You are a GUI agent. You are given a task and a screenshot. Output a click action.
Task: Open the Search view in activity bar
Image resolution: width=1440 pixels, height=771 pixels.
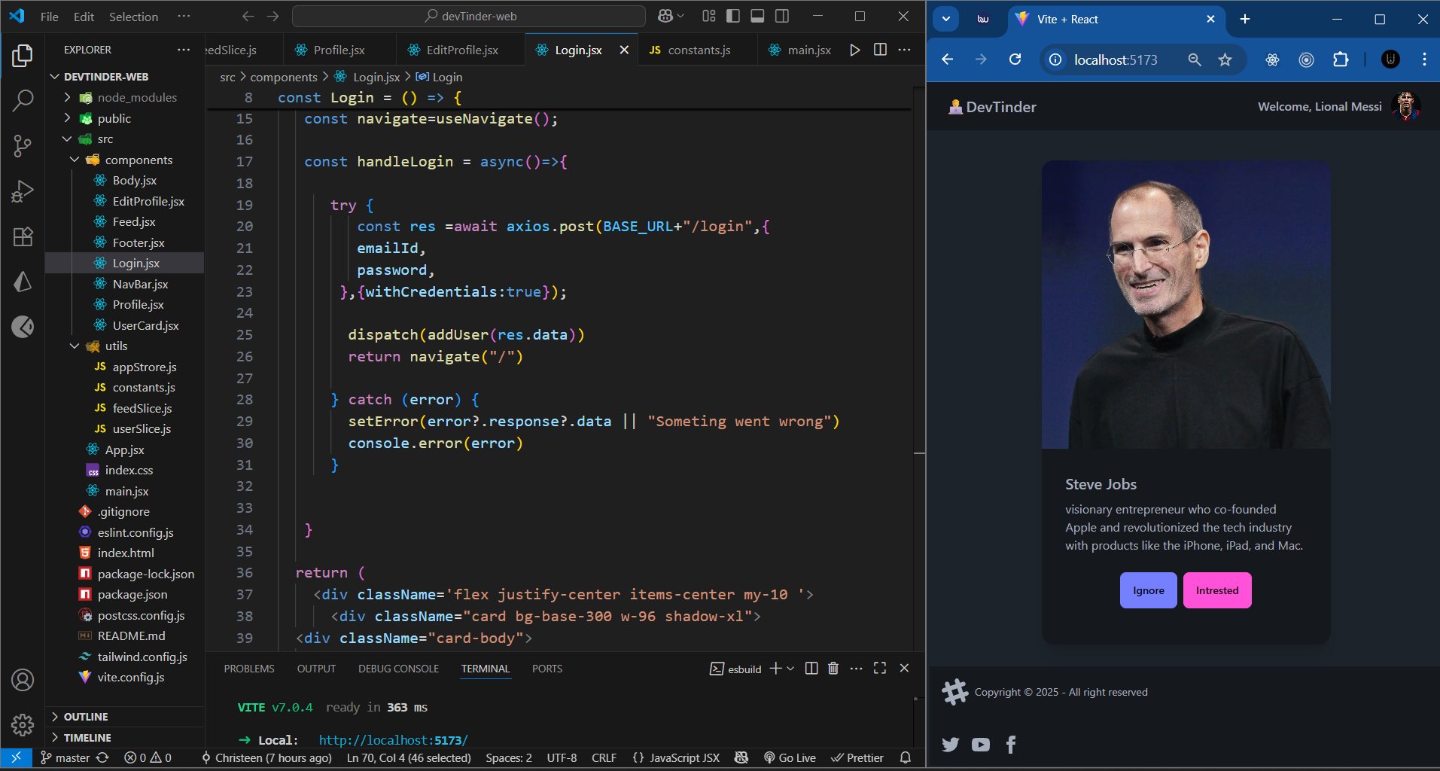(x=23, y=100)
